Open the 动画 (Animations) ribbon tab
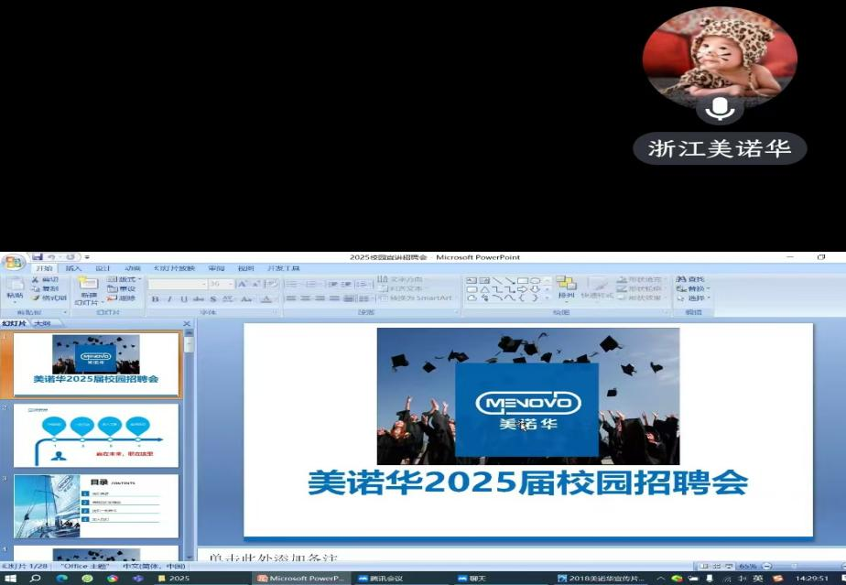846x585 pixels. (132, 268)
